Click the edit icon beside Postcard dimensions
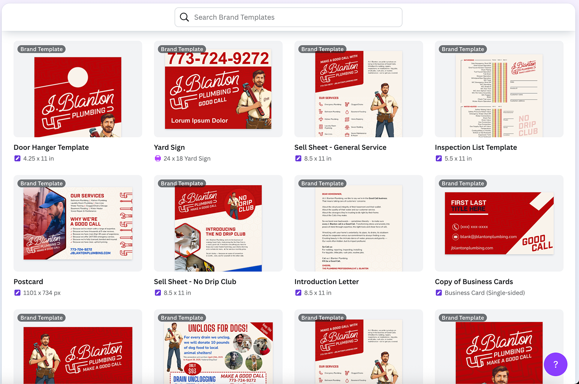579x384 pixels. coord(17,293)
